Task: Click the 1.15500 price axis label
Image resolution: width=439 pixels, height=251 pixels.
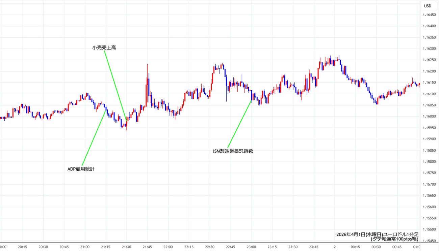Action: 429,229
